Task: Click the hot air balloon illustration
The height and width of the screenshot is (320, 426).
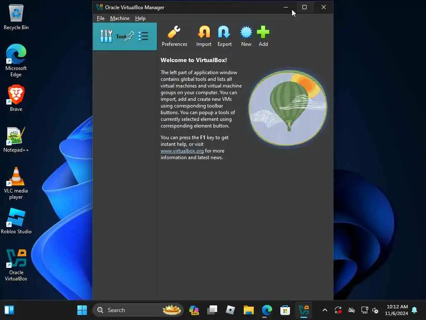Action: pos(288,108)
